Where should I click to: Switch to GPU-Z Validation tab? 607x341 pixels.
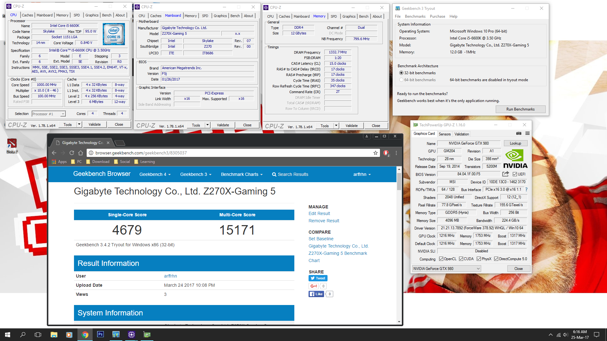tap(462, 134)
